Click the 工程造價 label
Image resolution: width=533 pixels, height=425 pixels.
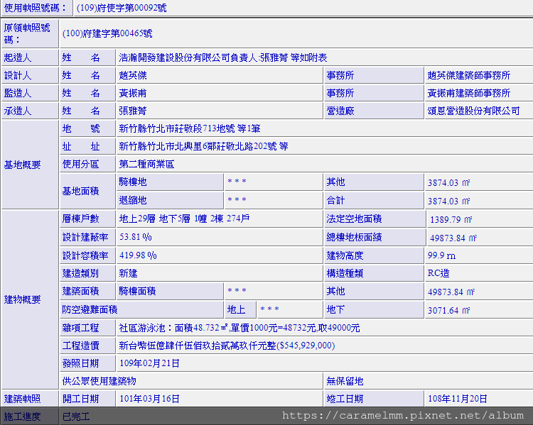pos(80,346)
